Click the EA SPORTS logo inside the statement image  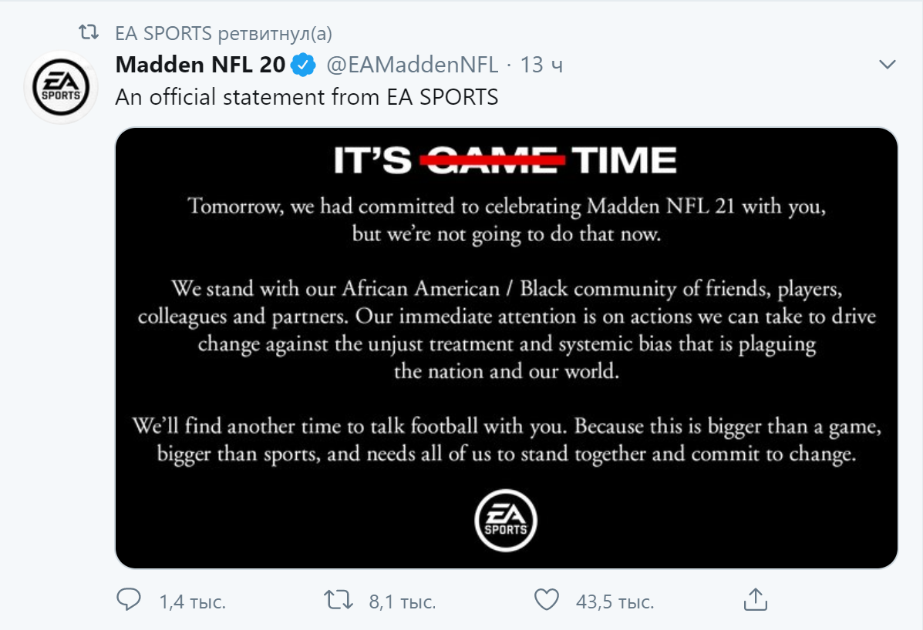click(x=506, y=523)
